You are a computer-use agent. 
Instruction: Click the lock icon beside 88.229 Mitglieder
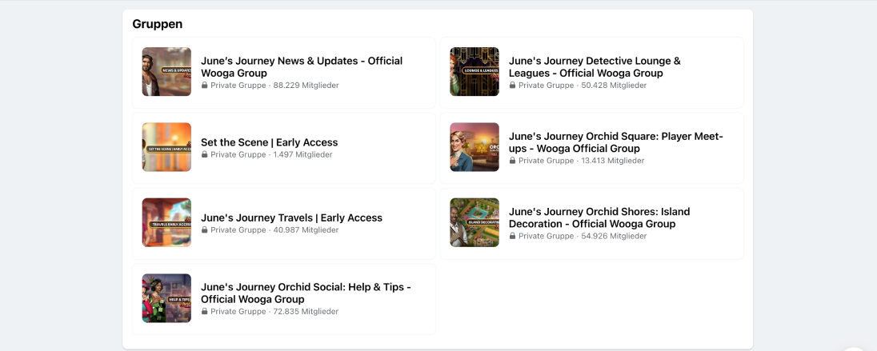[x=204, y=86]
